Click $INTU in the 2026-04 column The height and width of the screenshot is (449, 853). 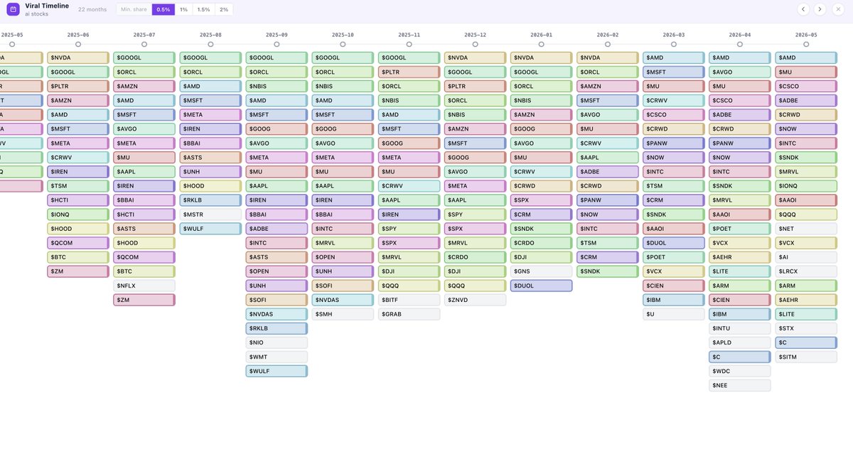[x=740, y=328]
